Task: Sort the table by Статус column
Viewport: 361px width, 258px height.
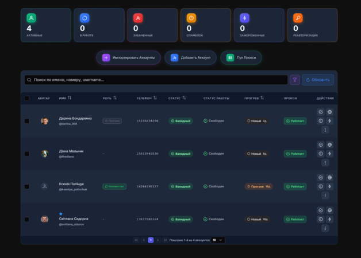Action: [184, 98]
